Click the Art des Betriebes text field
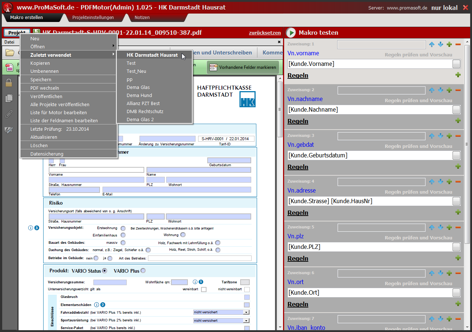Image resolution: width=472 pixels, height=332 pixels. [200, 258]
